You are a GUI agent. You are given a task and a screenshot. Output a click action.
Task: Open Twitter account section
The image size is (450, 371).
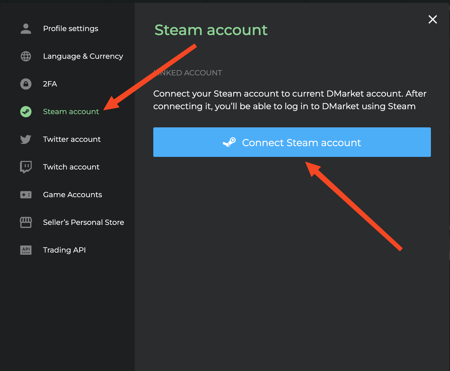pos(72,139)
